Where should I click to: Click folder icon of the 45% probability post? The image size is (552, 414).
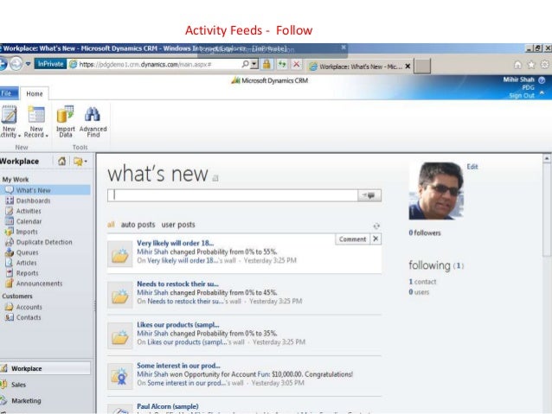click(x=120, y=295)
